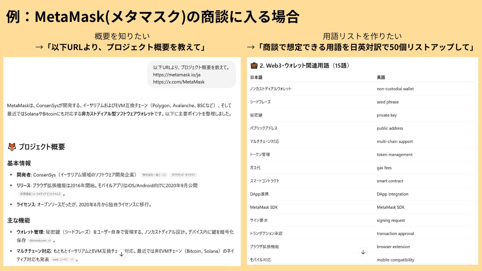Click the サイン要求 table cell
Screen dimensions: 482x271
(x=259, y=220)
